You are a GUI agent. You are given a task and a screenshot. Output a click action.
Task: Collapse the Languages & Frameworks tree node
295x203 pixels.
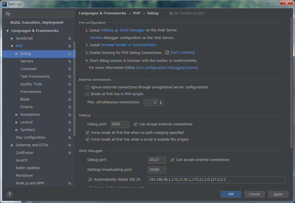pos(8,31)
